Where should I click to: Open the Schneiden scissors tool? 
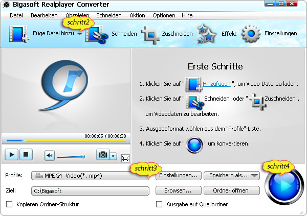click(x=97, y=34)
